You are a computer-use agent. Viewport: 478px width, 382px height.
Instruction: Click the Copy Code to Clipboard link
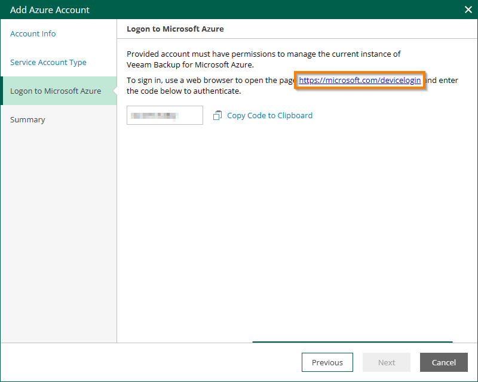(x=269, y=115)
